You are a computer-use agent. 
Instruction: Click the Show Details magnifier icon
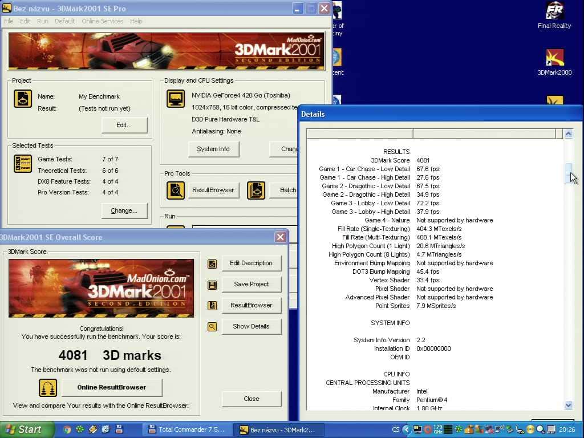pyautogui.click(x=212, y=327)
